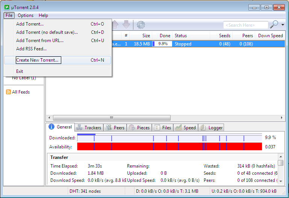The width and height of the screenshot is (289, 198).
Task: Click the horizontal scrollbar right arrow
Action: tap(281, 118)
